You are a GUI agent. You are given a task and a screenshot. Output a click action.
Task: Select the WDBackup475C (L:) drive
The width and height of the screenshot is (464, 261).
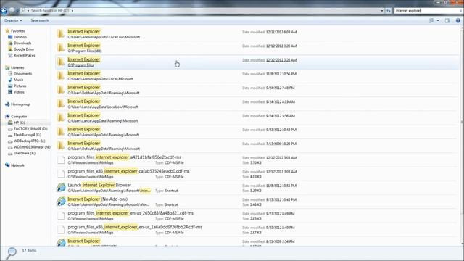click(x=27, y=141)
